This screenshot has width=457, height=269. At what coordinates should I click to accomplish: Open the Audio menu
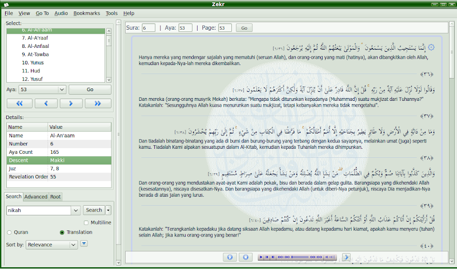coord(61,13)
